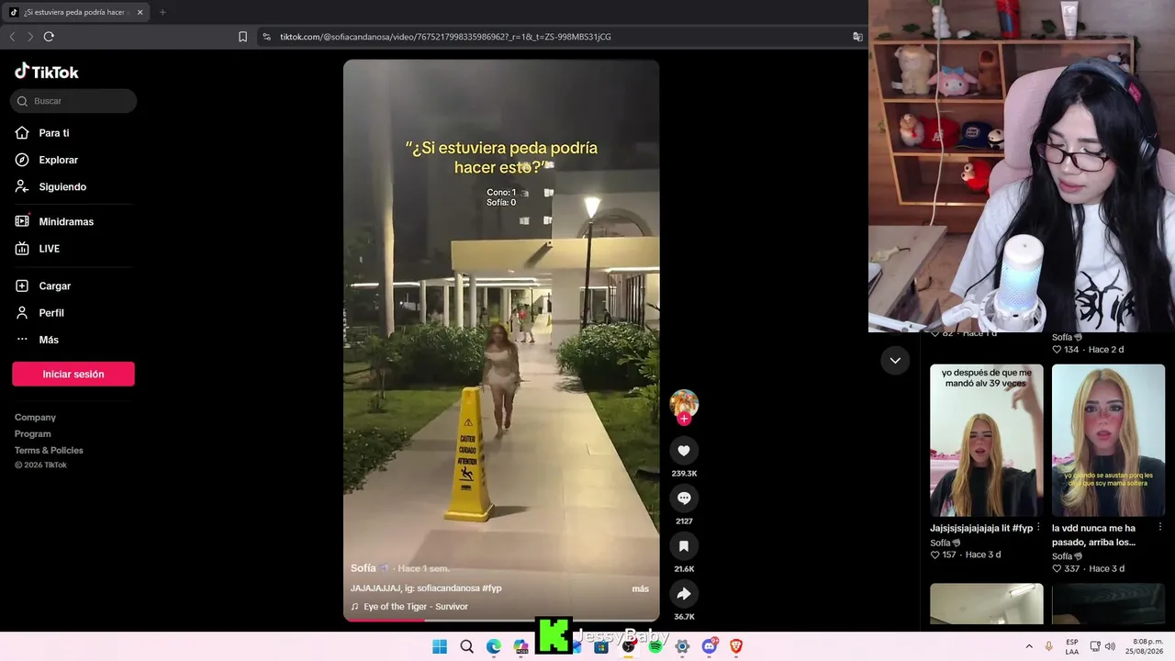
Task: Open Microsoft Store from taskbar
Action: 601,646
